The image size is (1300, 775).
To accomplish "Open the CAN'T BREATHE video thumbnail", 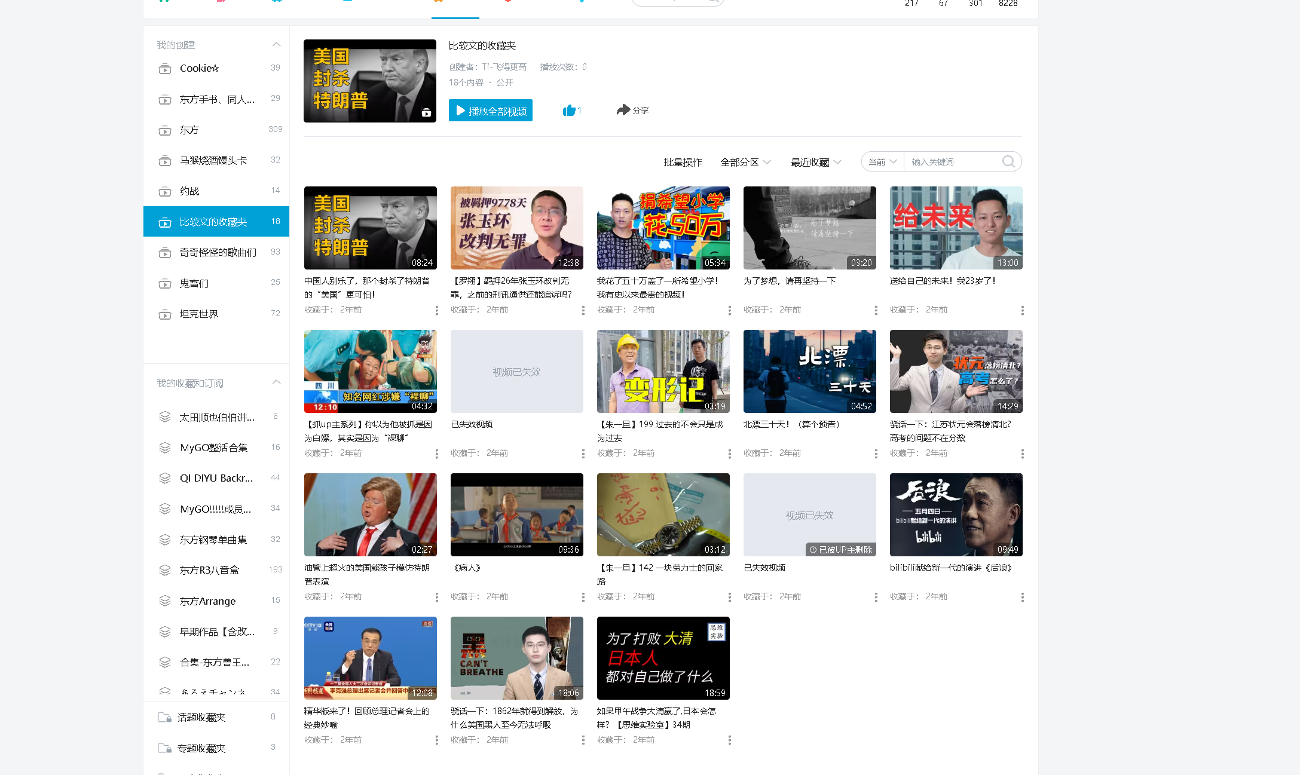I will point(517,658).
